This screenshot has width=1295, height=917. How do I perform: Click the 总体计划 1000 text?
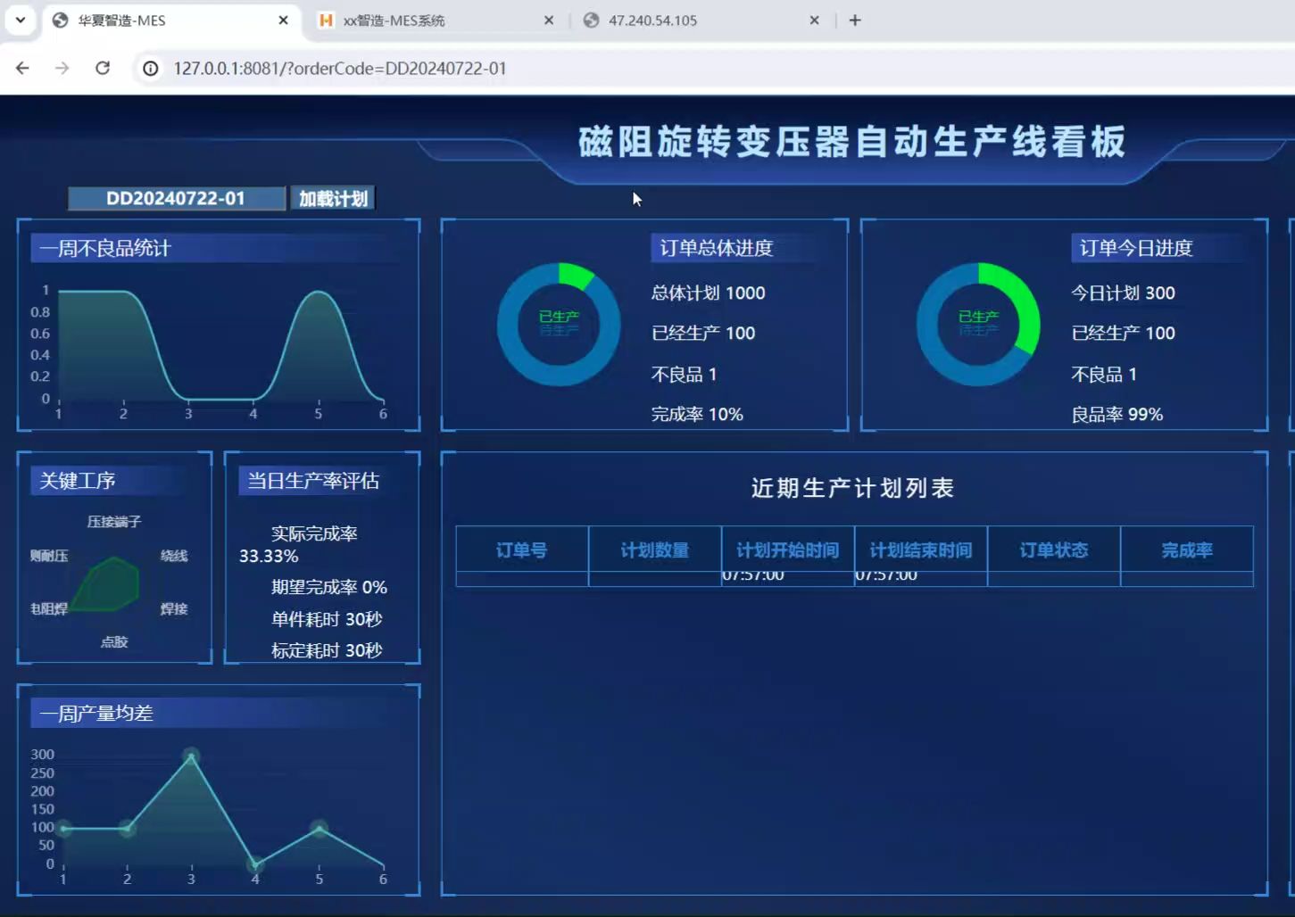point(708,293)
